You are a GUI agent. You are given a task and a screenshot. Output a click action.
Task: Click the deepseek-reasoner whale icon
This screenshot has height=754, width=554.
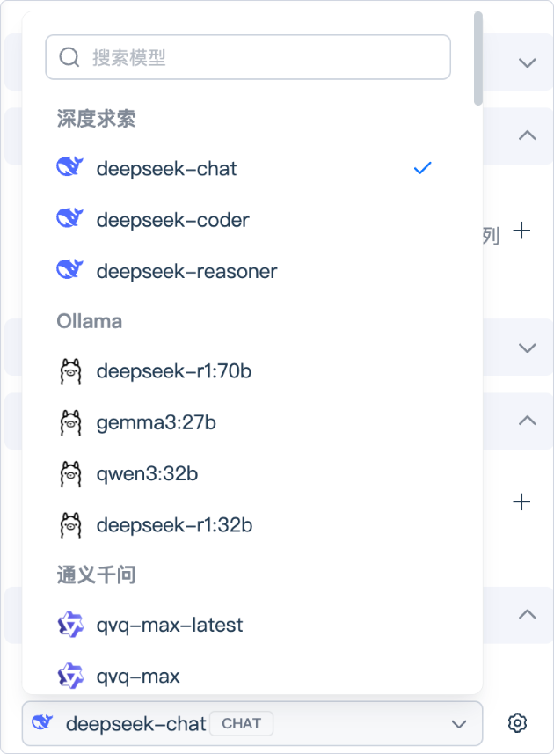pos(69,270)
